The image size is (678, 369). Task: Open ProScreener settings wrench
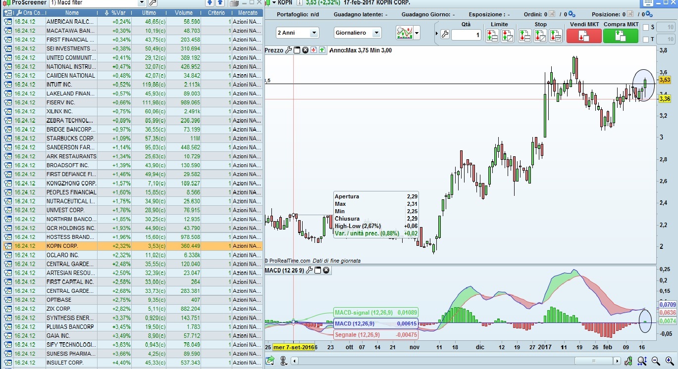tap(153, 3)
